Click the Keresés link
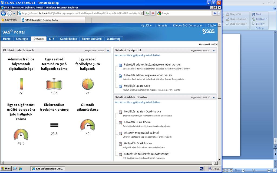This screenshot has height=173, width=277. pos(162,25)
